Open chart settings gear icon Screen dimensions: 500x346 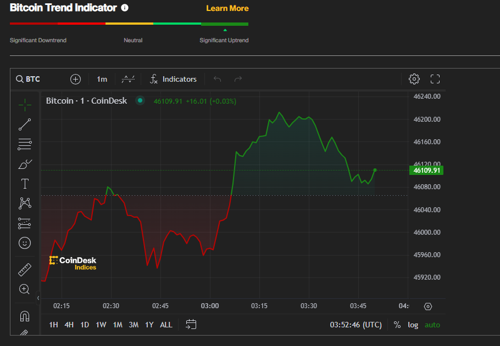[414, 79]
